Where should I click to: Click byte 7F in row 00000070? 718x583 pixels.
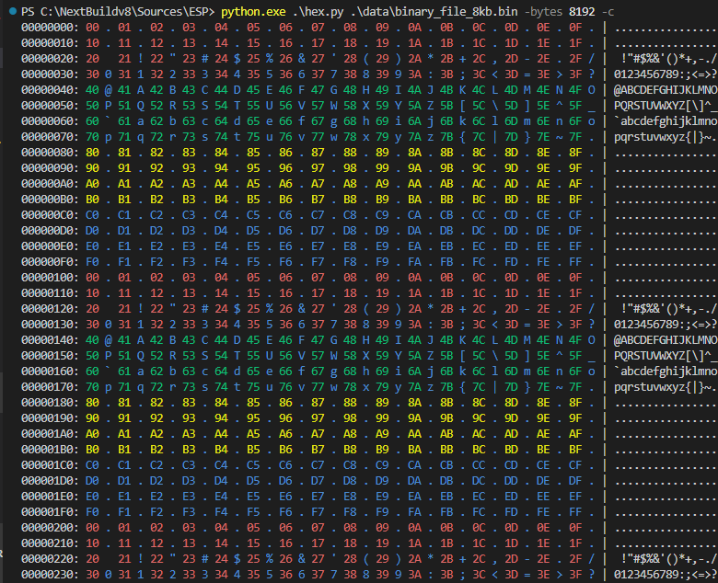click(x=575, y=137)
